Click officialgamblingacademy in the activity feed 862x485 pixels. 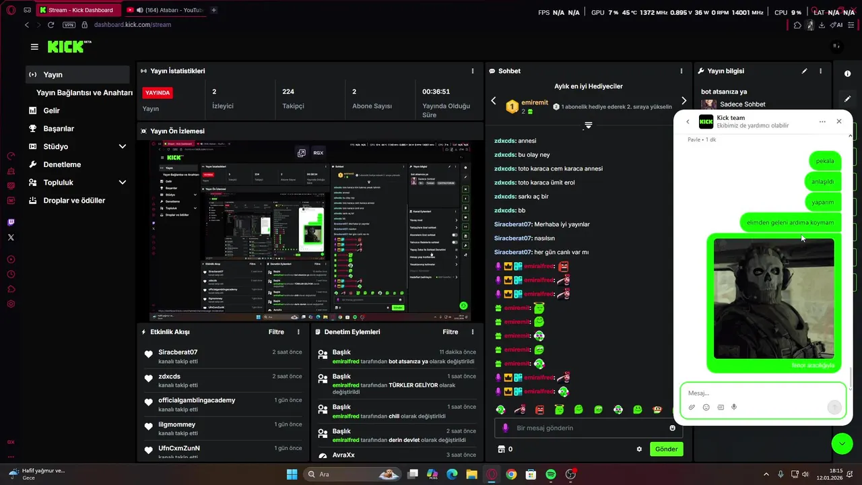(x=197, y=400)
